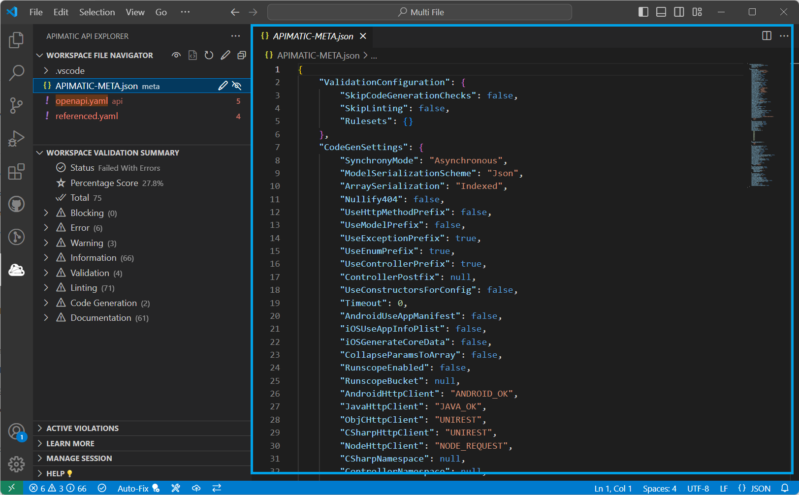
Task: Toggle the crossed-eye icon on APIMATIC-META.json
Action: pos(237,86)
